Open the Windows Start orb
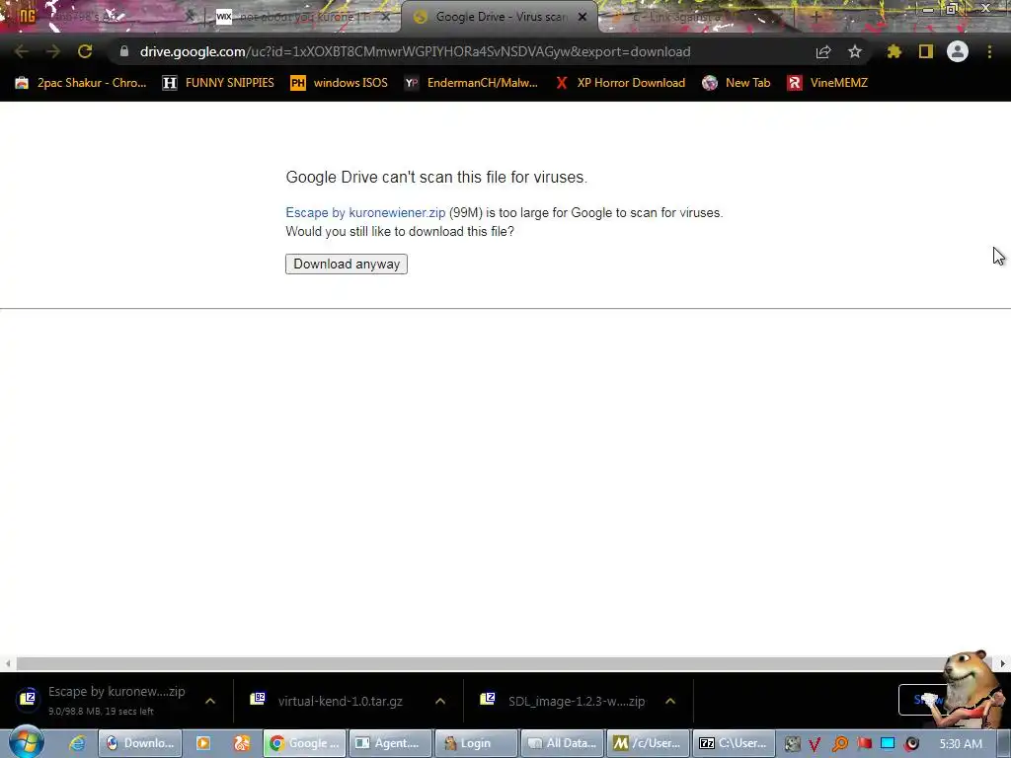 (x=27, y=742)
